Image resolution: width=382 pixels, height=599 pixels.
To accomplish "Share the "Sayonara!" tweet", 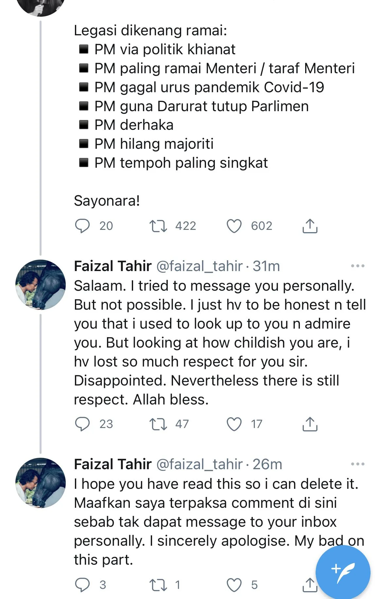I will (x=310, y=226).
